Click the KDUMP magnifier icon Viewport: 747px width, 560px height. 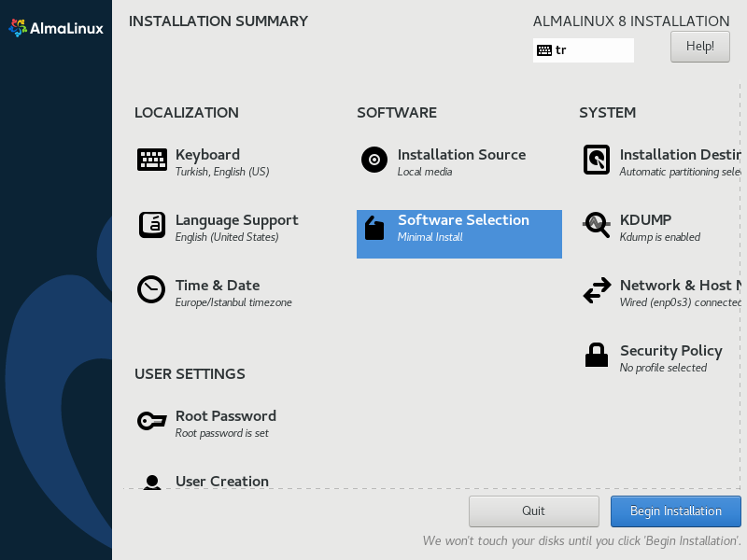(597, 225)
